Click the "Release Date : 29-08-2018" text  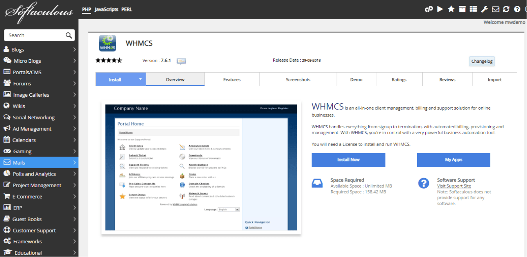[297, 60]
